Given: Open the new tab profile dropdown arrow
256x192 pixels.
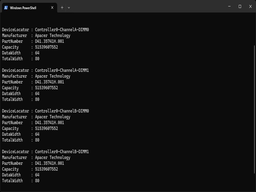Looking at the screenshot, I should pos(69,8).
